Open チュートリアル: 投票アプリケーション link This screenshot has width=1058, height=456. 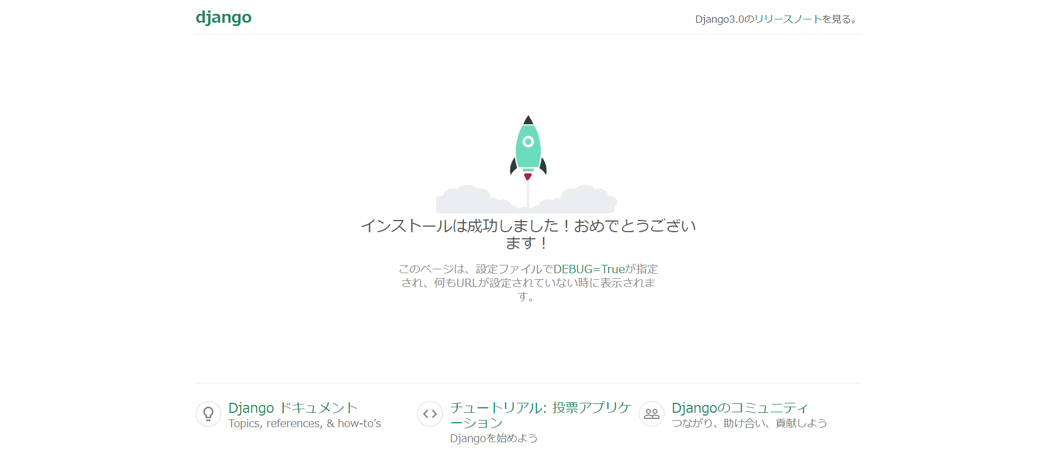click(x=540, y=415)
